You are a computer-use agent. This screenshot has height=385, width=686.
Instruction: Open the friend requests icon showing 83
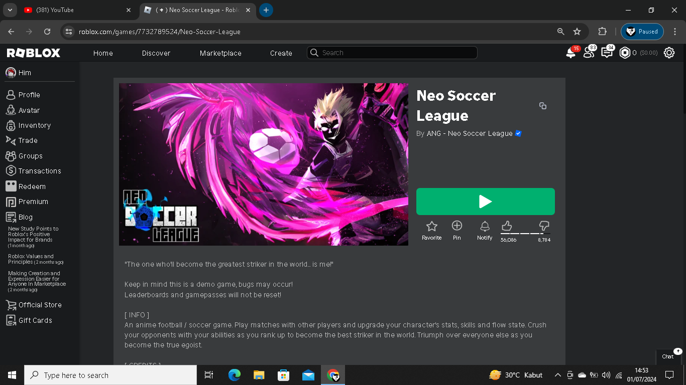(589, 53)
